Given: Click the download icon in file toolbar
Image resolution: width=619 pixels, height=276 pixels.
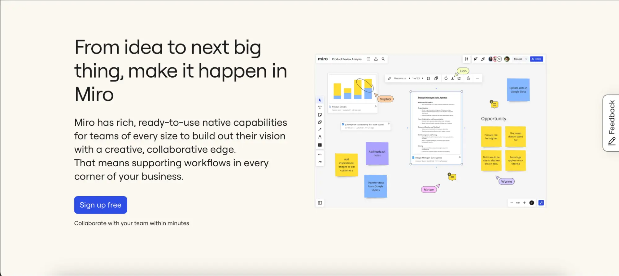Looking at the screenshot, I should [452, 79].
